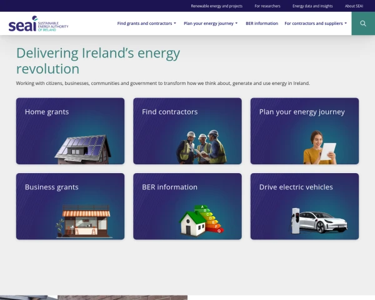Click the shop storefront illustration
375x300 pixels.
pos(83,221)
